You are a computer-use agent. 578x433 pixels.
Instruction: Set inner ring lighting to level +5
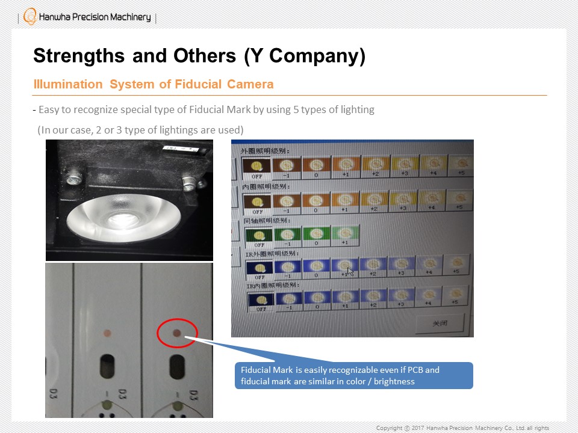[x=459, y=200]
